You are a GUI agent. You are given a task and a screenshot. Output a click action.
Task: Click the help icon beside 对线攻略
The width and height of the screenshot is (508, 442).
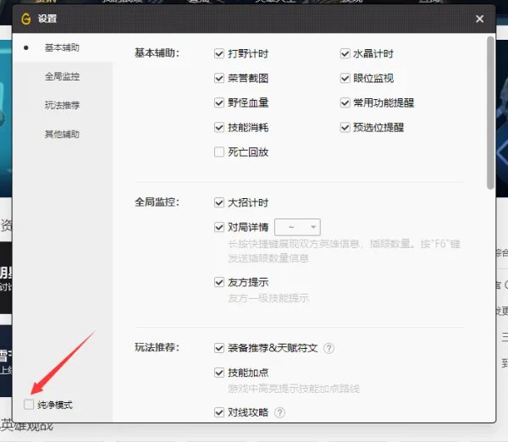click(279, 413)
